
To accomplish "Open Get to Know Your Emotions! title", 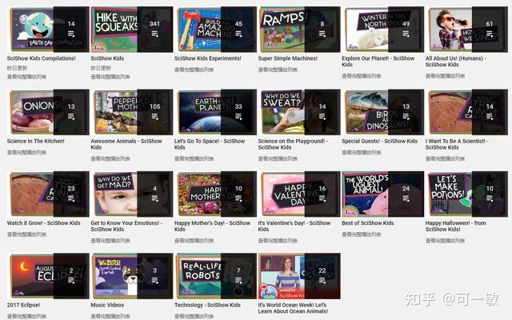I will 126,226.
